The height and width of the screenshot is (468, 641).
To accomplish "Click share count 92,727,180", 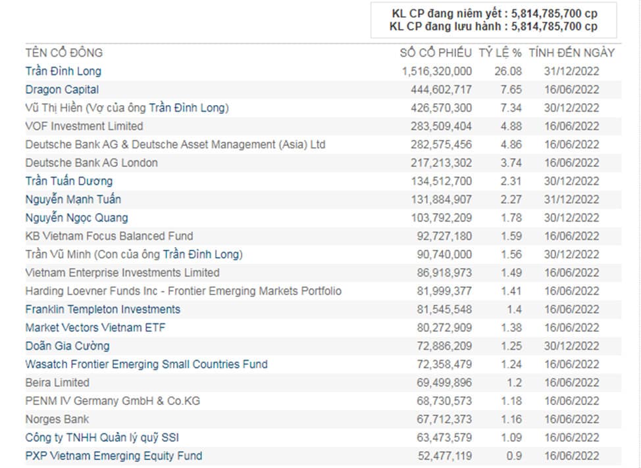I will coord(444,236).
